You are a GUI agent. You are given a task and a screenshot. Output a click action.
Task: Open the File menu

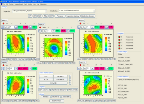click(4, 4)
